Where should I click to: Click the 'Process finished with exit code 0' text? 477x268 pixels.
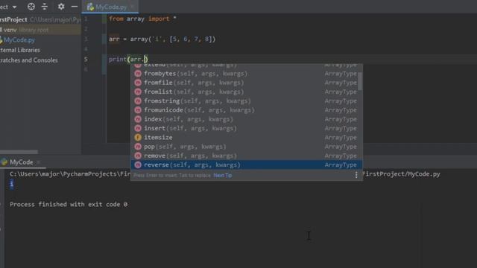[69, 205]
